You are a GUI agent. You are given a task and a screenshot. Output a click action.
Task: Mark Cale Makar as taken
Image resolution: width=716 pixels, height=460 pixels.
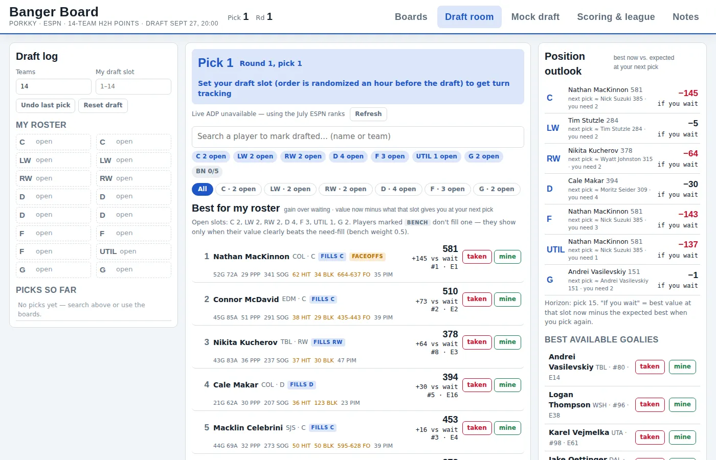pos(477,385)
